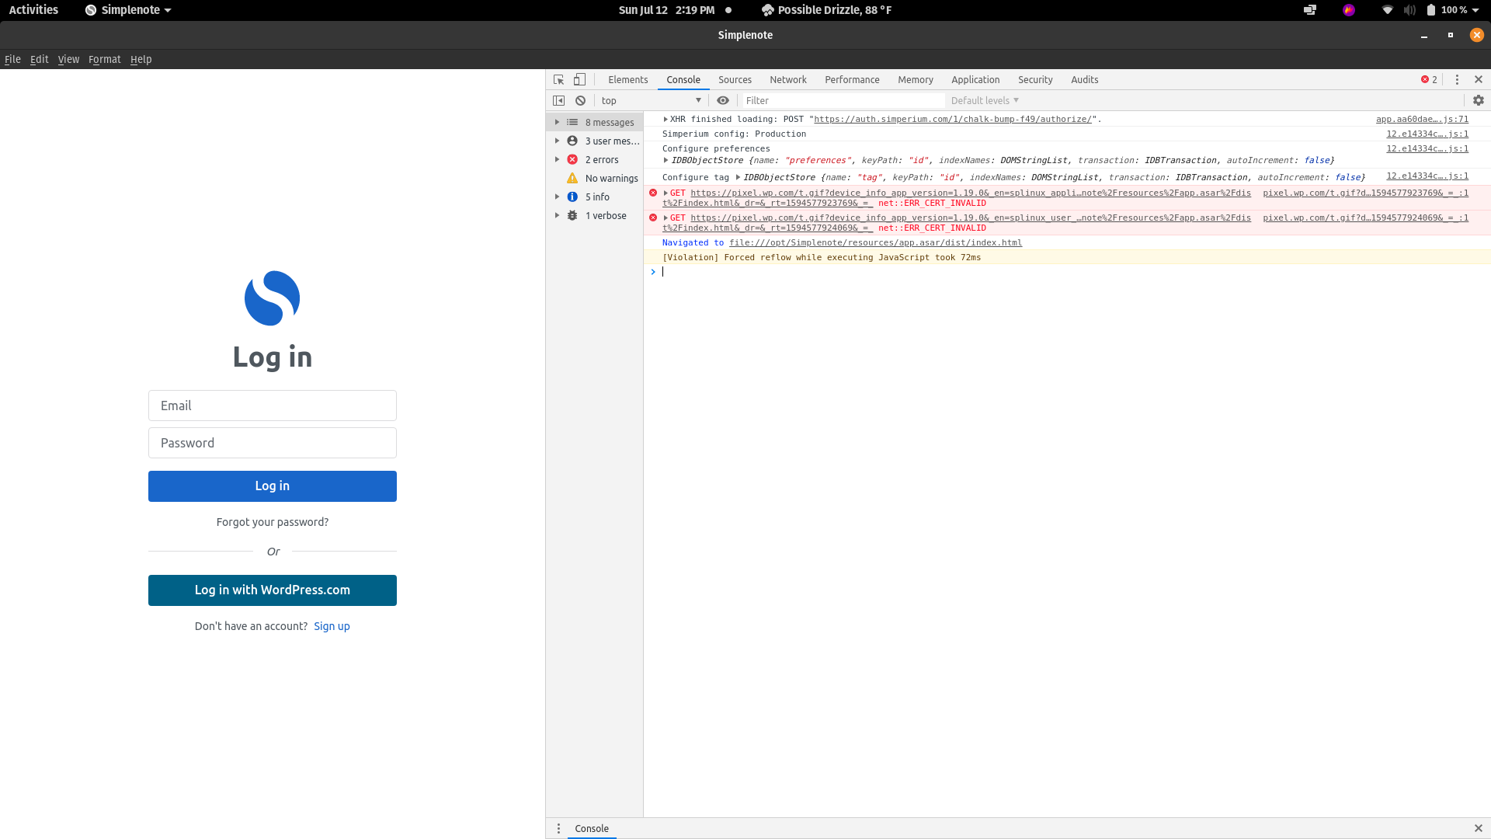The image size is (1491, 839).
Task: Open the Forgot your password link
Action: [272, 521]
